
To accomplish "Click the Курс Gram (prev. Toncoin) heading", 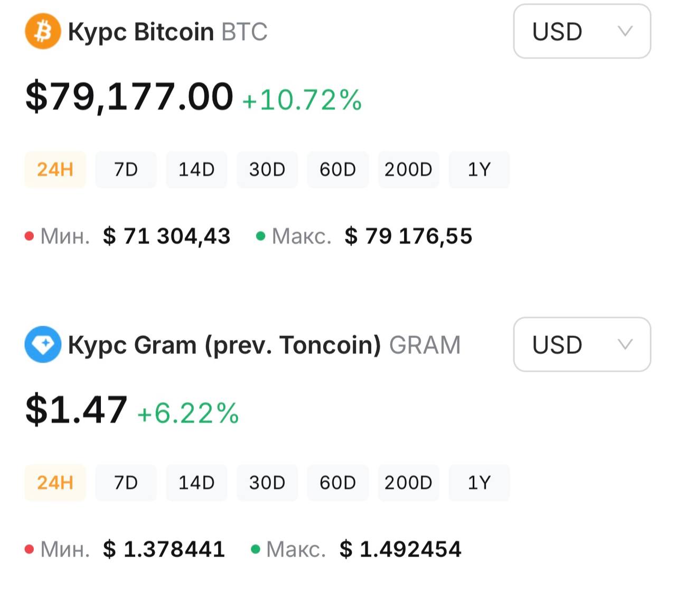I will point(224,345).
